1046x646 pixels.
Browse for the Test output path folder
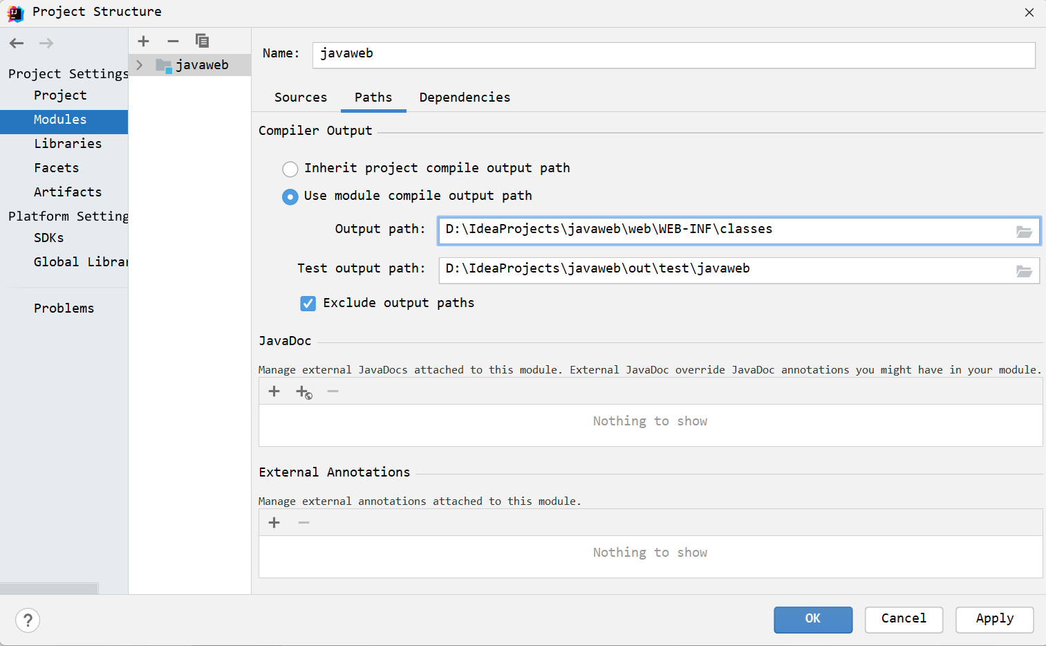pyautogui.click(x=1024, y=270)
